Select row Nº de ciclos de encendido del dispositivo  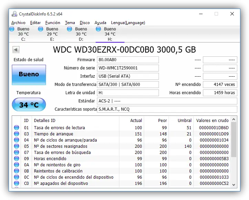(121, 177)
